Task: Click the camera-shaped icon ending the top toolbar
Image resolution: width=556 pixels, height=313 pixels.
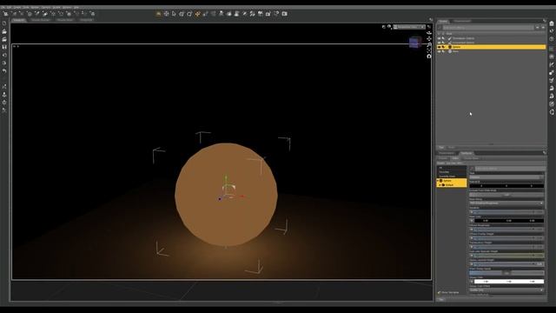Action: point(284,14)
